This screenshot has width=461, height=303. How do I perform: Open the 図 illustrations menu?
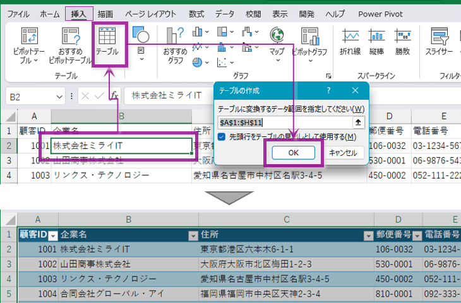(141, 44)
